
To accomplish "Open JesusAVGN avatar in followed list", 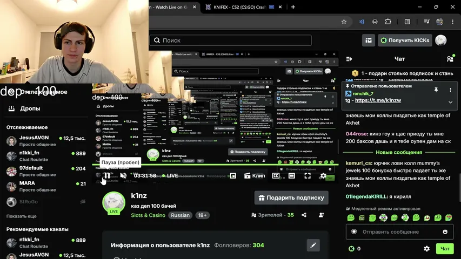I will pyautogui.click(x=11, y=141).
